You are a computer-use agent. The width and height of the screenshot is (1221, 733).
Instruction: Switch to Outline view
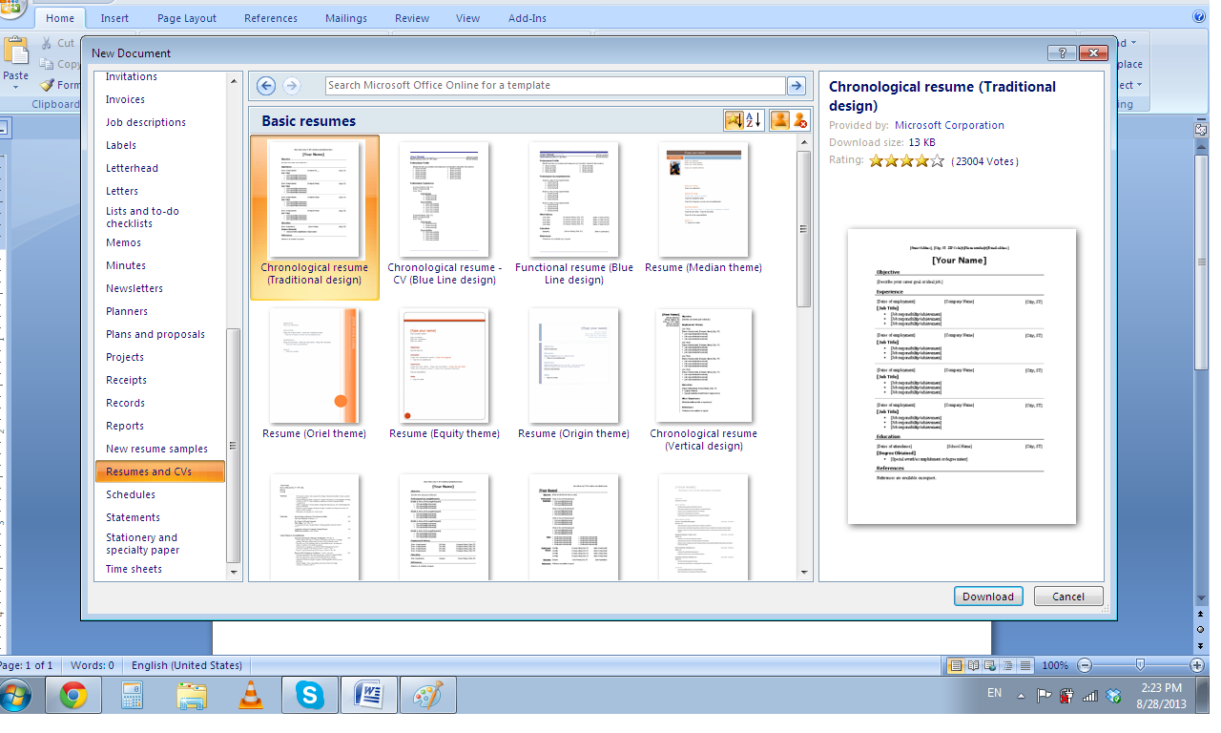click(x=1008, y=665)
